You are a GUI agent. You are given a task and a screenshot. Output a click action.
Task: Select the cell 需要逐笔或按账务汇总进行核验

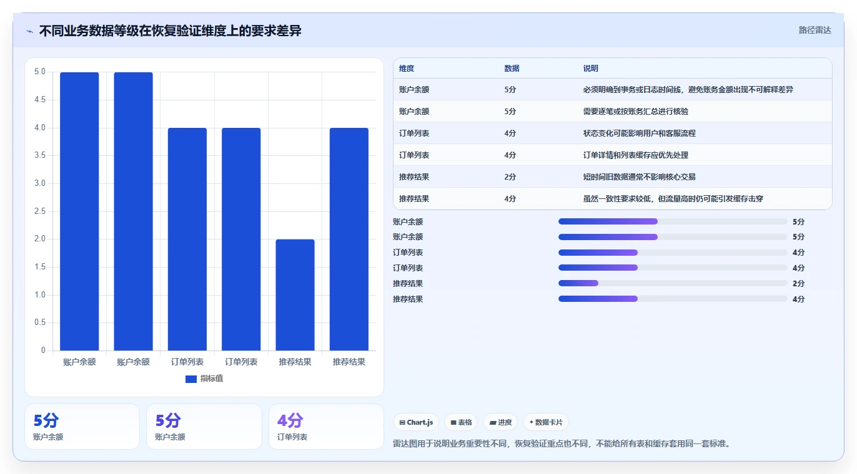tap(636, 112)
